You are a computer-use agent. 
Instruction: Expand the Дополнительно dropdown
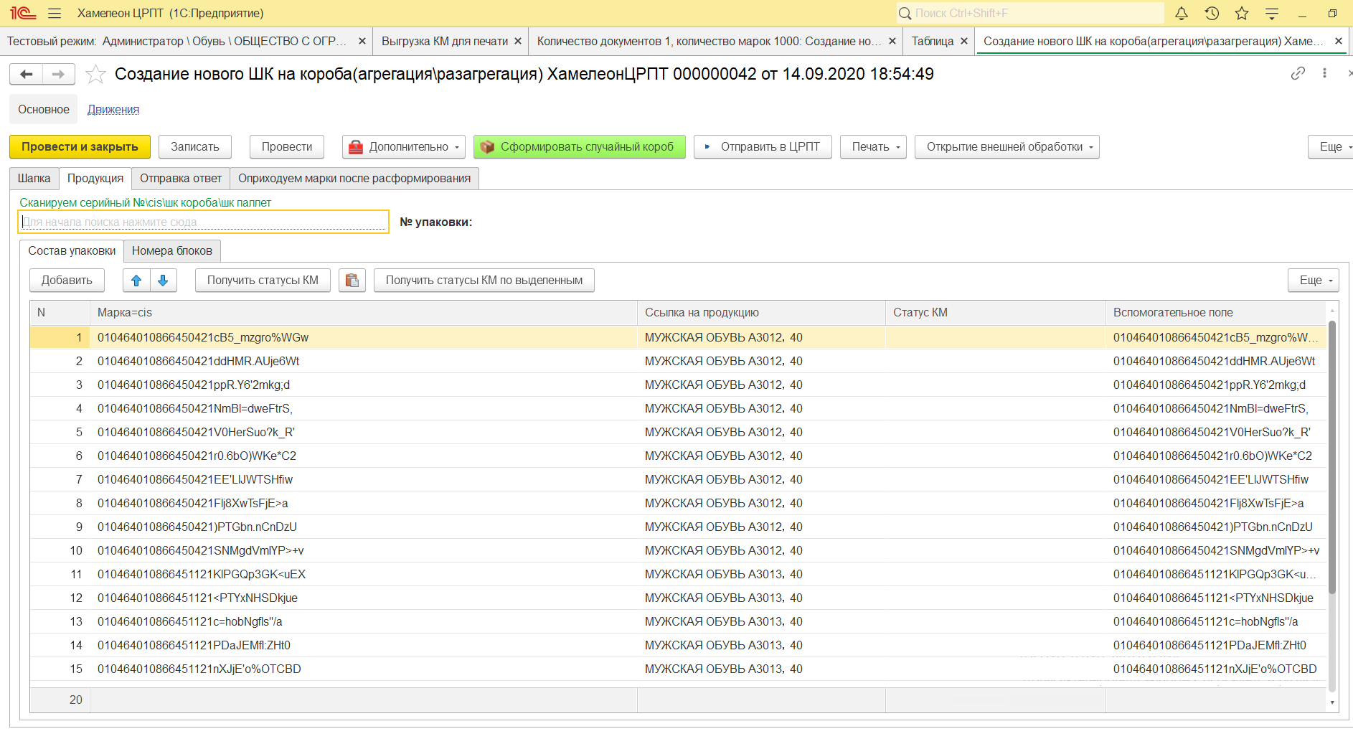pyautogui.click(x=404, y=147)
